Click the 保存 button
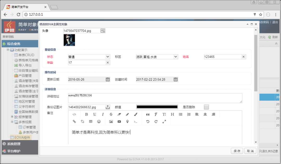The height and width of the screenshot is (164, 281). pos(237,151)
